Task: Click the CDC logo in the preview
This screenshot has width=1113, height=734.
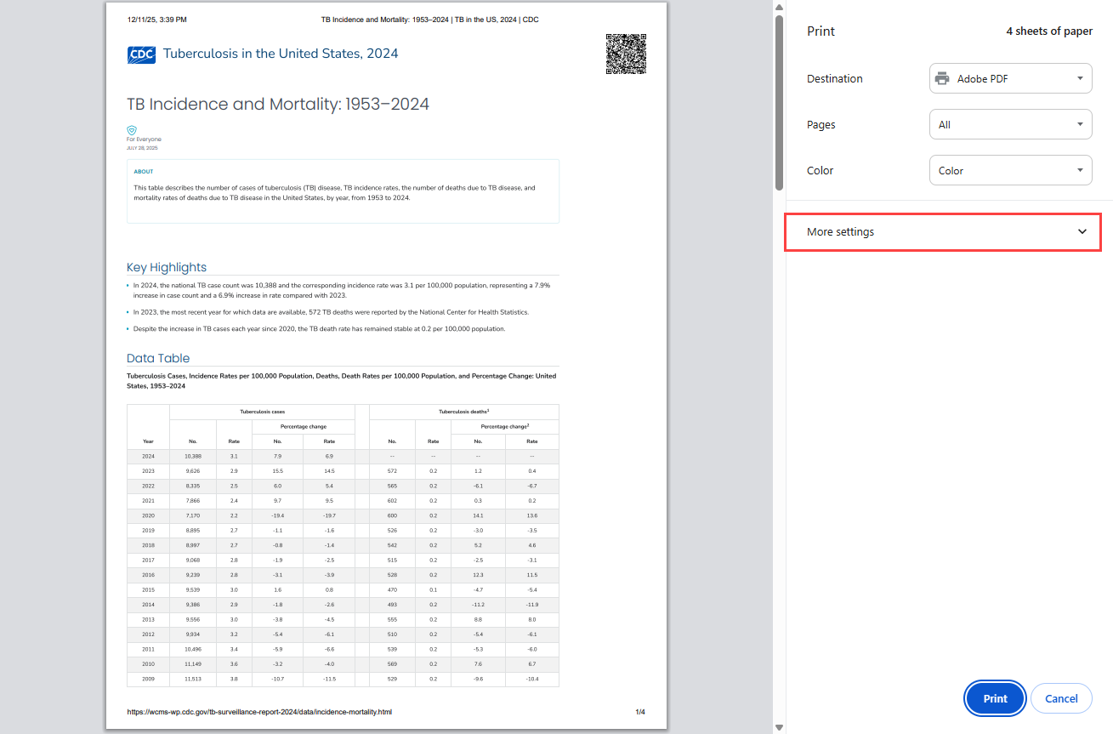Action: (141, 54)
